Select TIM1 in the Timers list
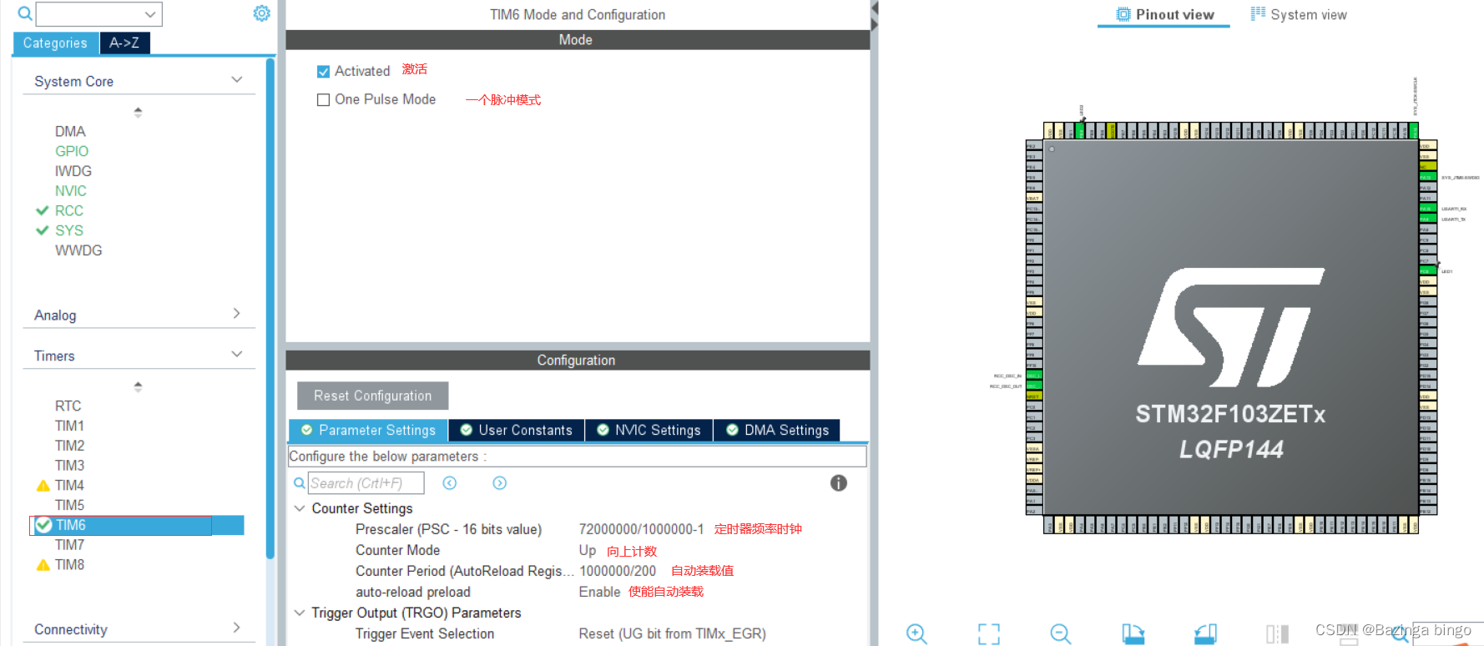This screenshot has width=1484, height=646. (x=69, y=426)
